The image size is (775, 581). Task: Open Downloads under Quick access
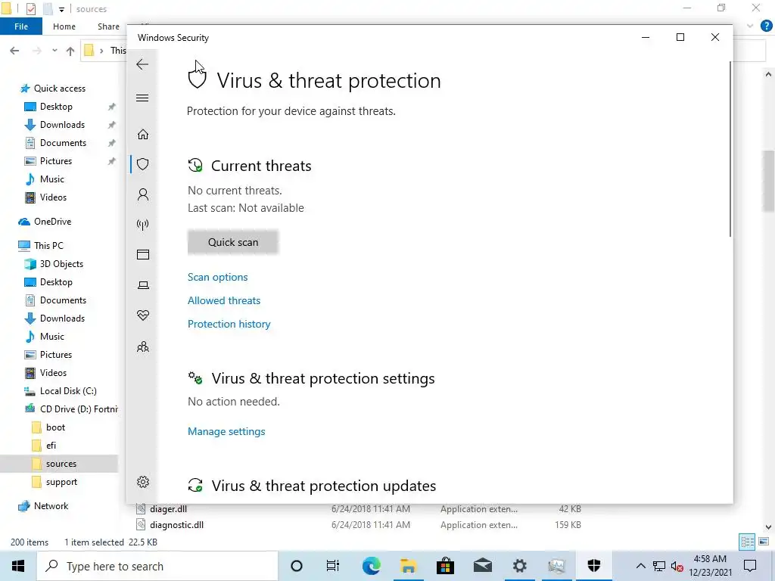pos(62,125)
